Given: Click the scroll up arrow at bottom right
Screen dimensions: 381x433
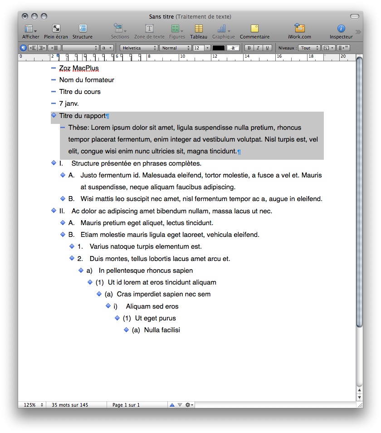Looking at the screenshot, I should tap(359, 390).
